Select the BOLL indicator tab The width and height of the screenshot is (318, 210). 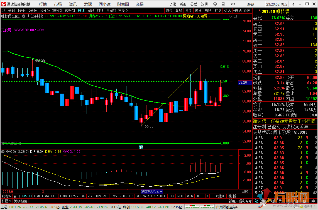pos(200,196)
